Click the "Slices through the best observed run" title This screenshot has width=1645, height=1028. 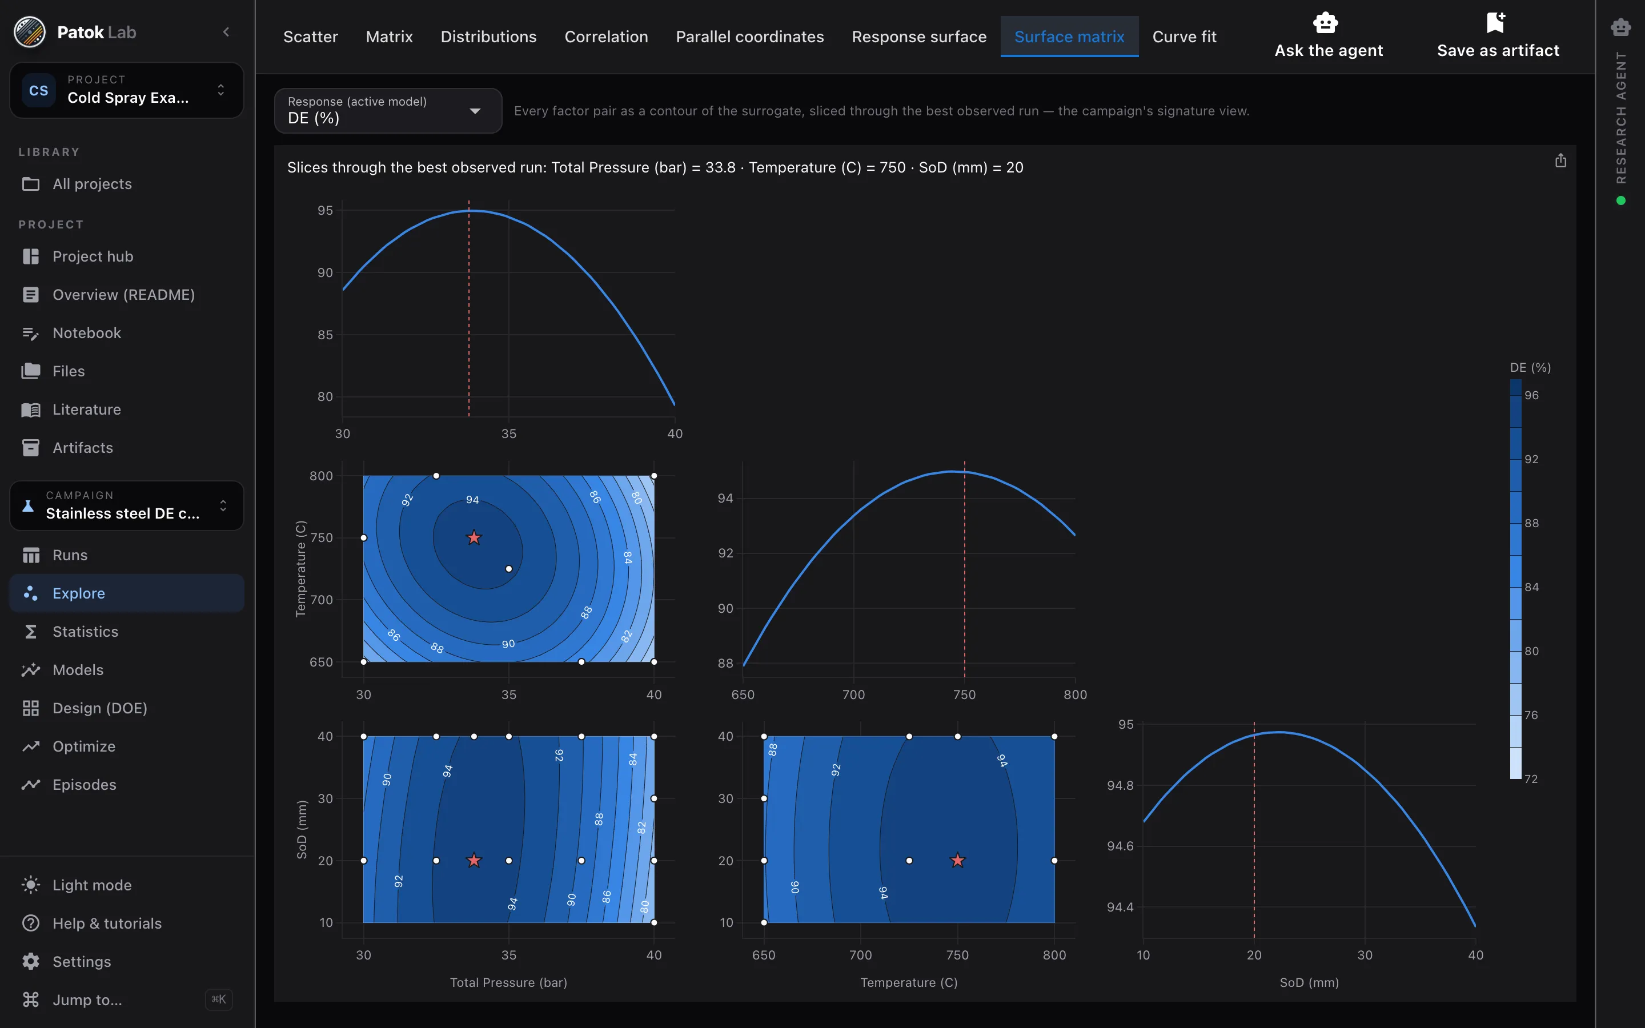pyautogui.click(x=655, y=167)
